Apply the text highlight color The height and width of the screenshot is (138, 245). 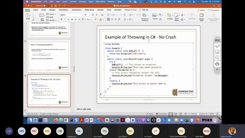95,19
